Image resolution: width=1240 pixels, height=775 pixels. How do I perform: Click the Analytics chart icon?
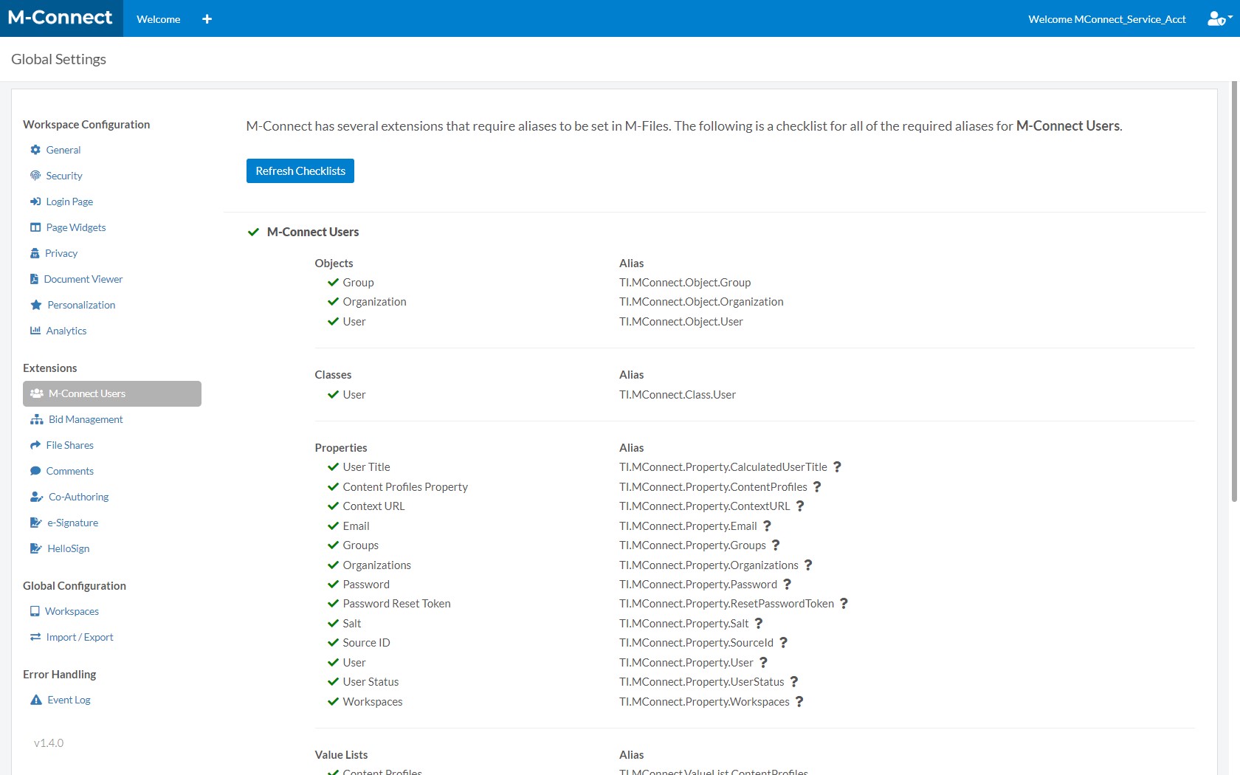[x=35, y=331]
